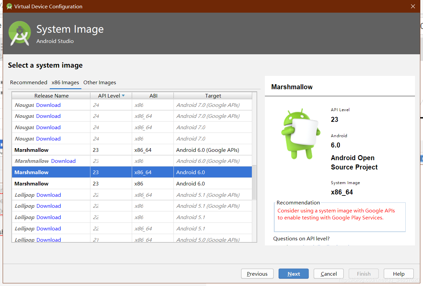Click the 'x86_64' System Image value in details

(342, 192)
